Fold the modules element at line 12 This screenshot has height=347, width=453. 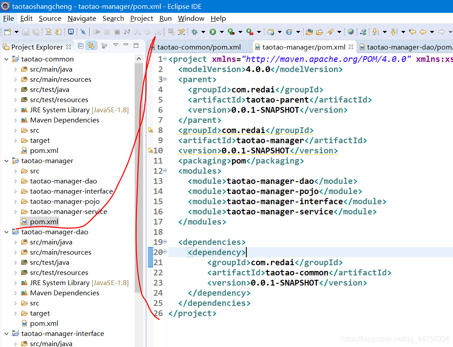[x=165, y=171]
